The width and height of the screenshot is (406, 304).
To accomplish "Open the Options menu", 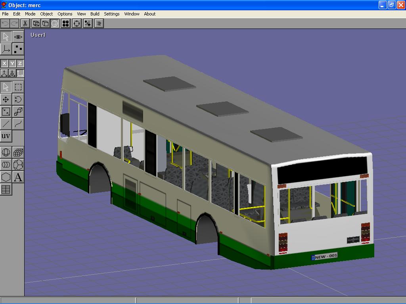I will [x=65, y=14].
